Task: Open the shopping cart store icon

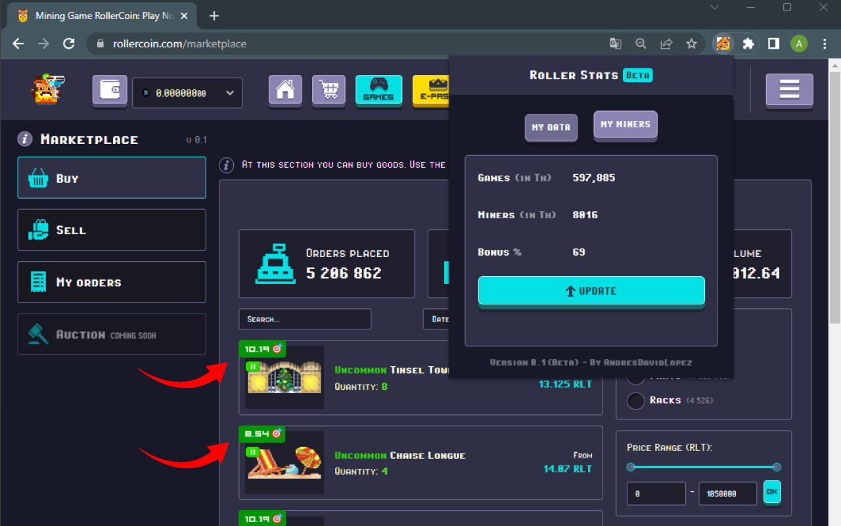Action: point(329,90)
